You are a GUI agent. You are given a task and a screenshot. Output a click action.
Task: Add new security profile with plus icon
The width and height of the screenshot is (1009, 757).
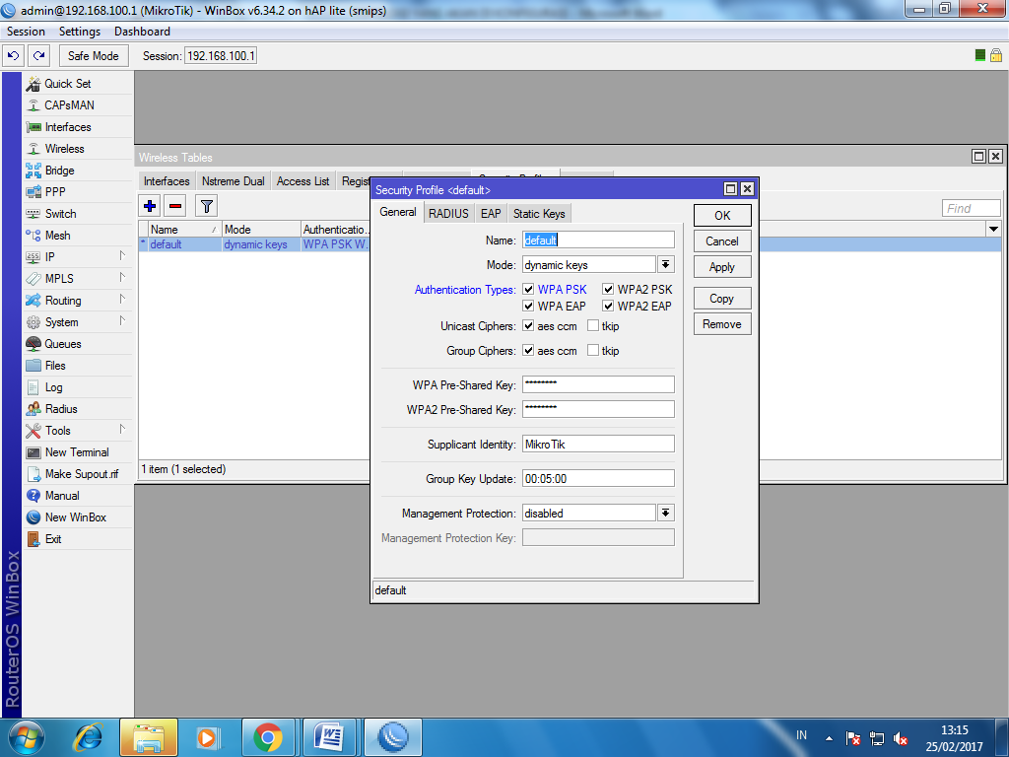[150, 207]
